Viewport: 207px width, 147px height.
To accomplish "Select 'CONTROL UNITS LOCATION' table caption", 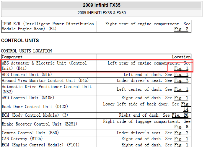I will [26, 51].
